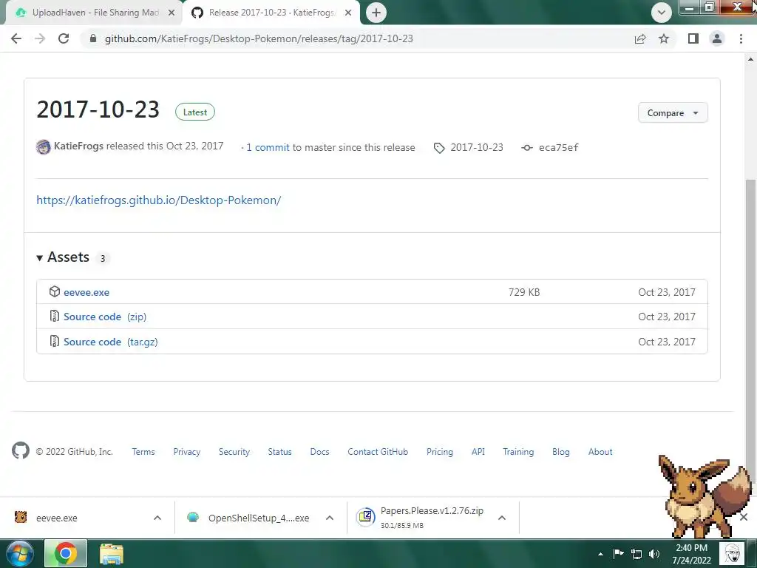Open the Contact GitHub footer link
This screenshot has width=757, height=568.
coord(378,452)
